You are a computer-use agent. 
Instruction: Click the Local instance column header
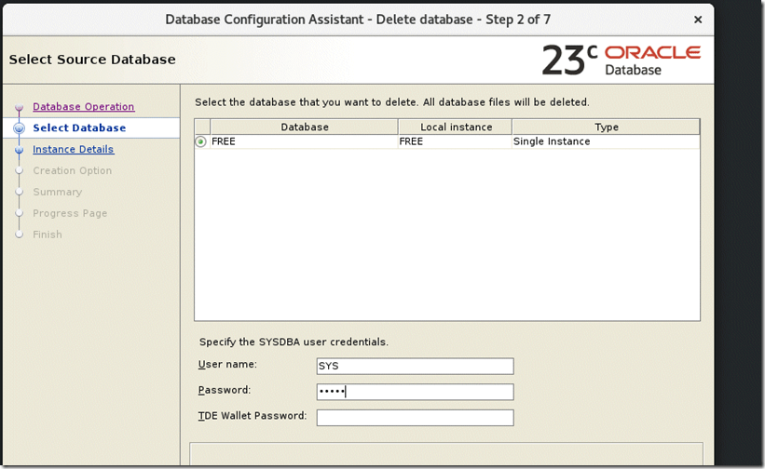tap(455, 127)
